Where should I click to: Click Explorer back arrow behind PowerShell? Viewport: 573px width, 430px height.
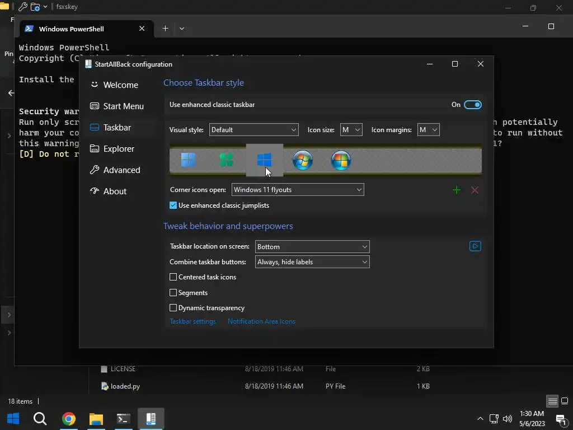(x=11, y=93)
